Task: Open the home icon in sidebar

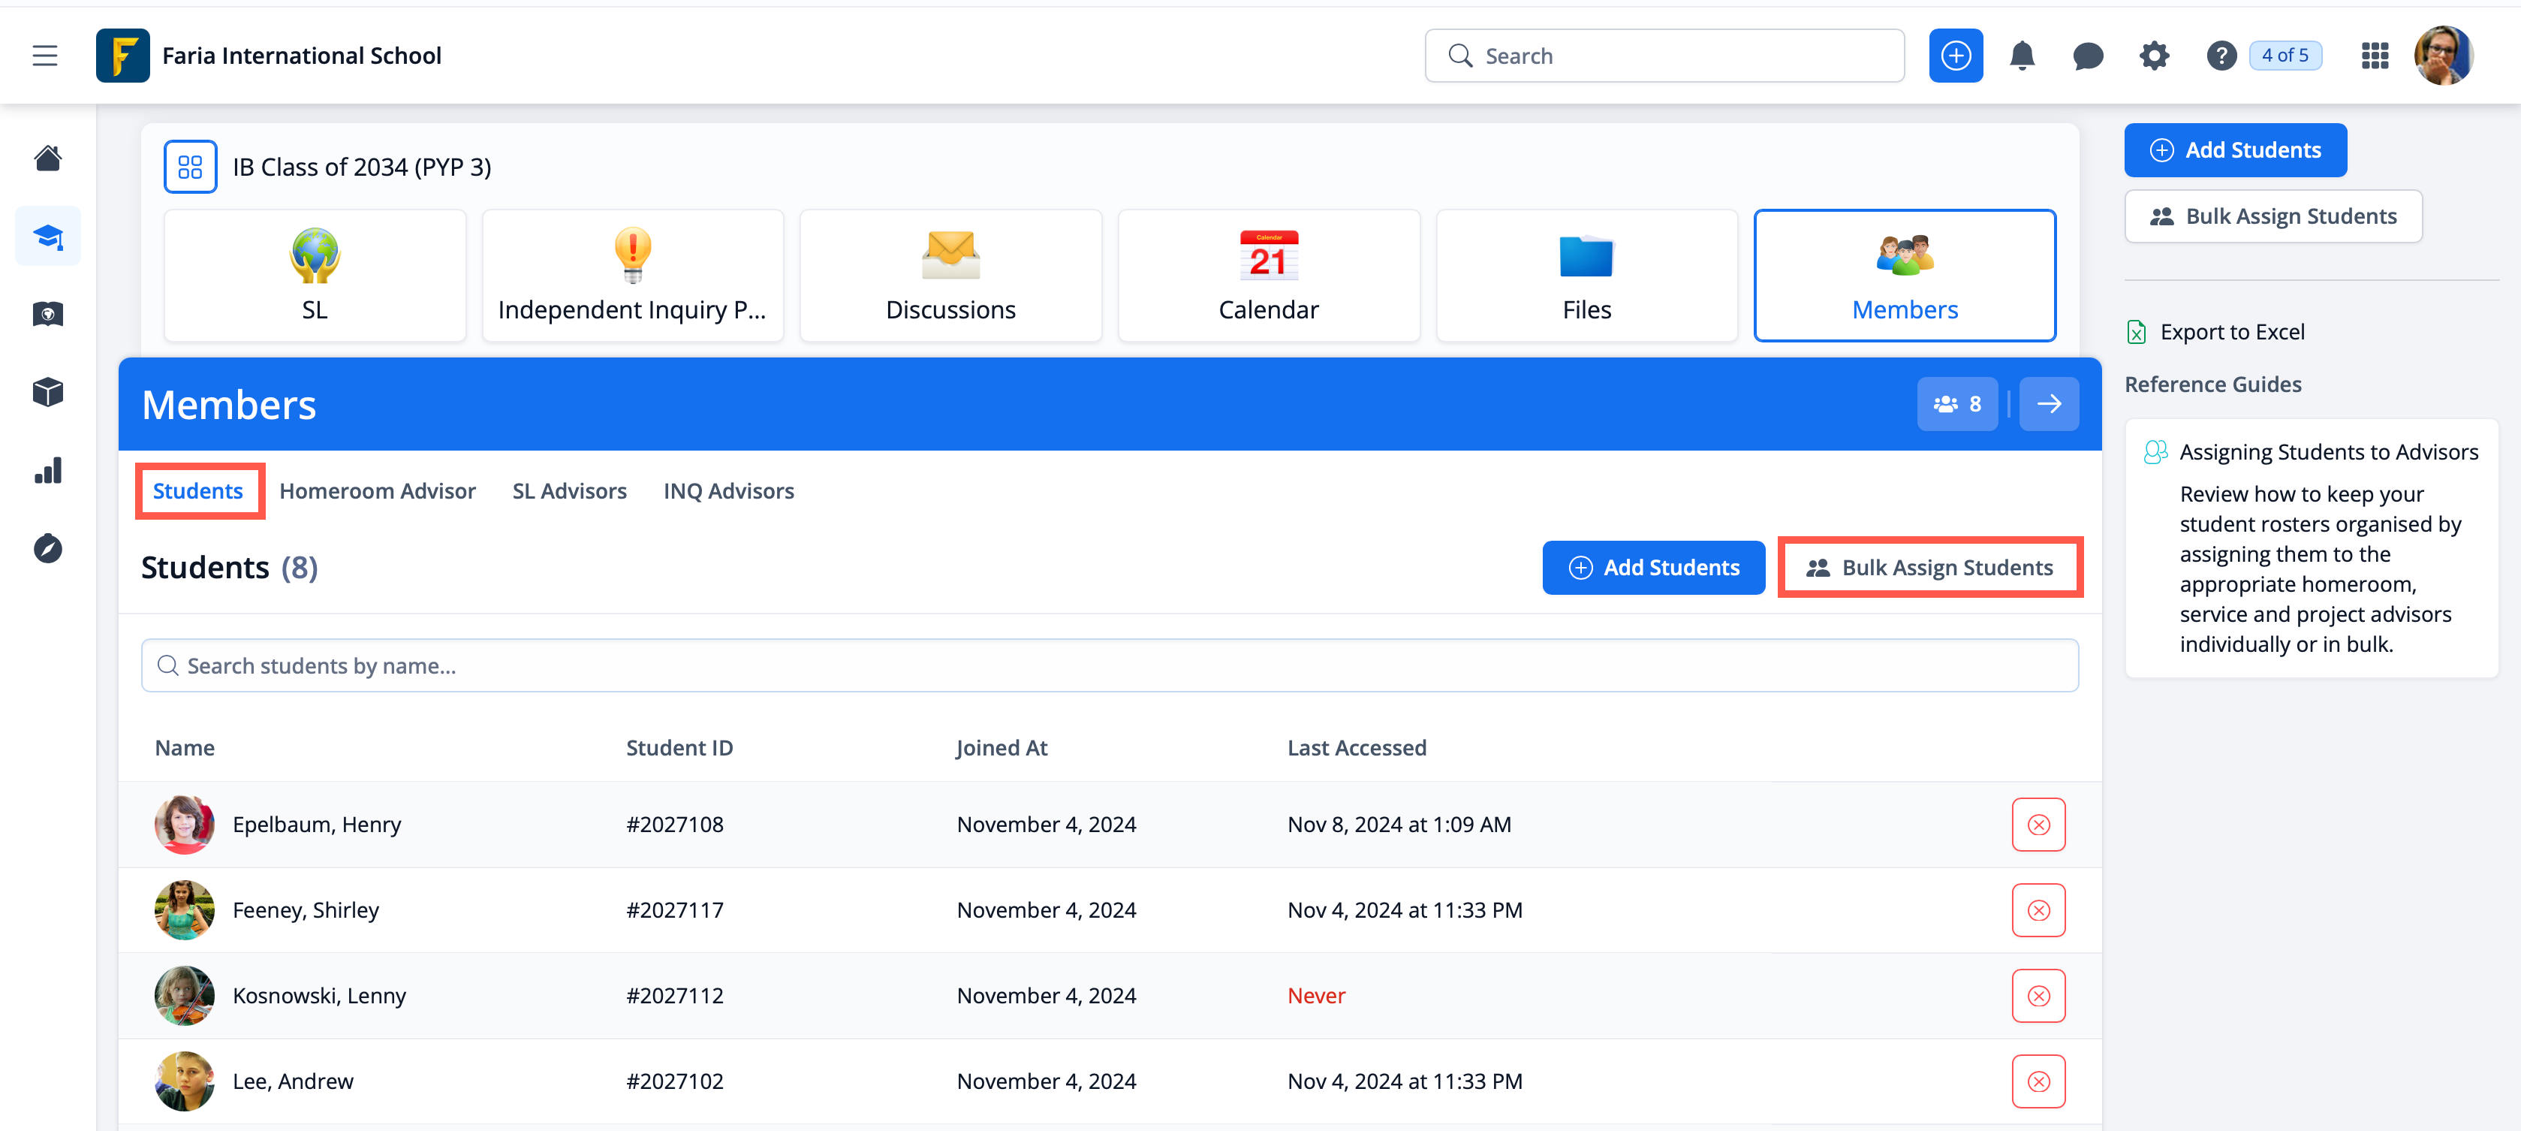Action: pos(48,158)
